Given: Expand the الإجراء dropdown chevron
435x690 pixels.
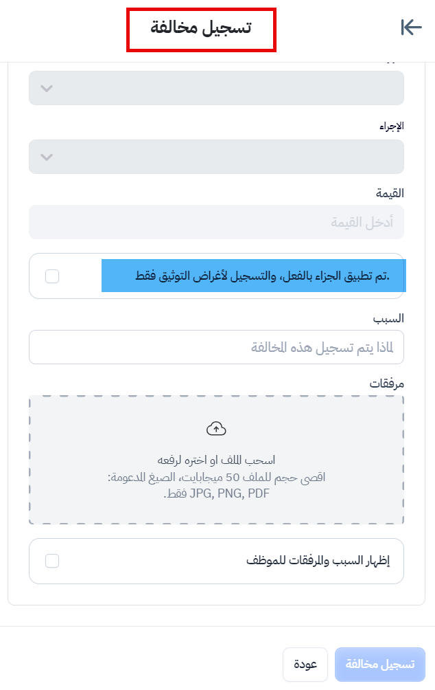Looking at the screenshot, I should click(x=47, y=157).
